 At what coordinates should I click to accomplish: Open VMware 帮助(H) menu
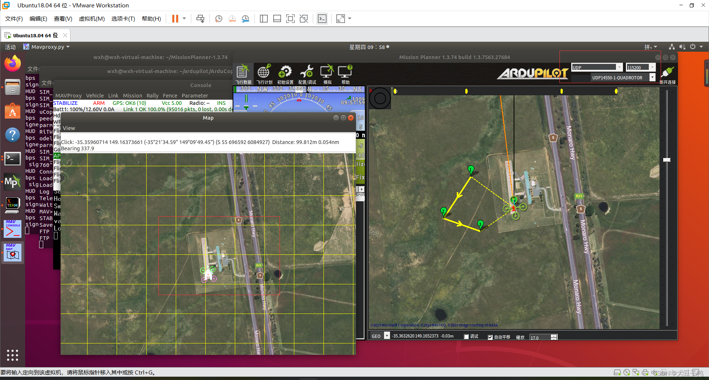tap(151, 18)
